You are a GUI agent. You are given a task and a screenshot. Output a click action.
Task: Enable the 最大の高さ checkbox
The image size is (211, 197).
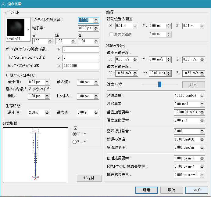[x=111, y=34]
